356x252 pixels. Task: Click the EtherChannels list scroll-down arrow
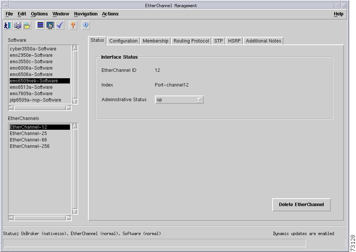tap(75, 211)
